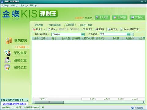Click the 免税收入 column header
The width and height of the screenshot is (147, 110).
[130, 38]
